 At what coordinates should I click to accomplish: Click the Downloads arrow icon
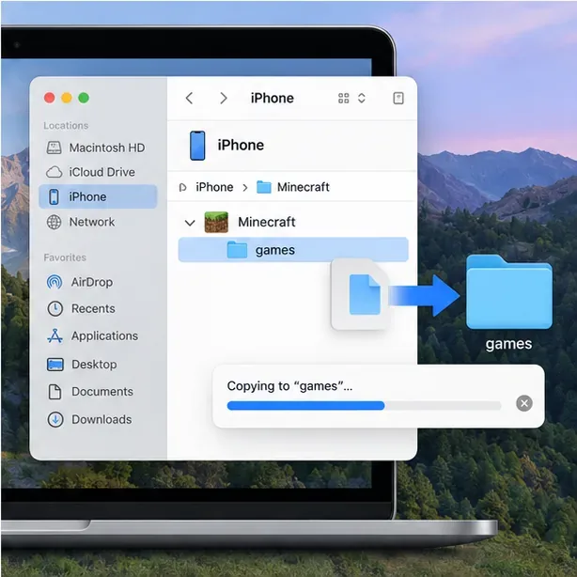pyautogui.click(x=55, y=419)
